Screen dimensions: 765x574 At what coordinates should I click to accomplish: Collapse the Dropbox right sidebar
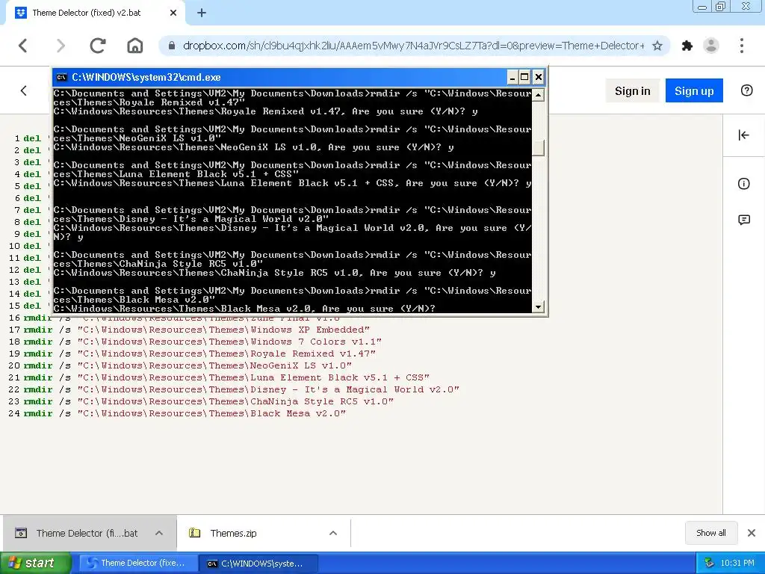click(x=743, y=135)
